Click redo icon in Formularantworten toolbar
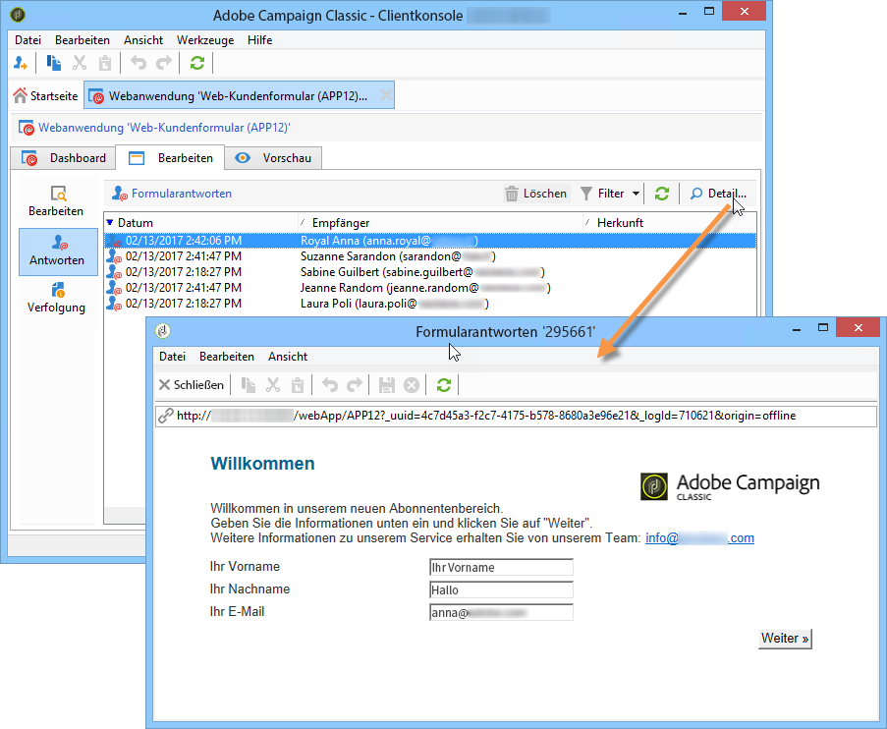887x729 pixels. [355, 385]
